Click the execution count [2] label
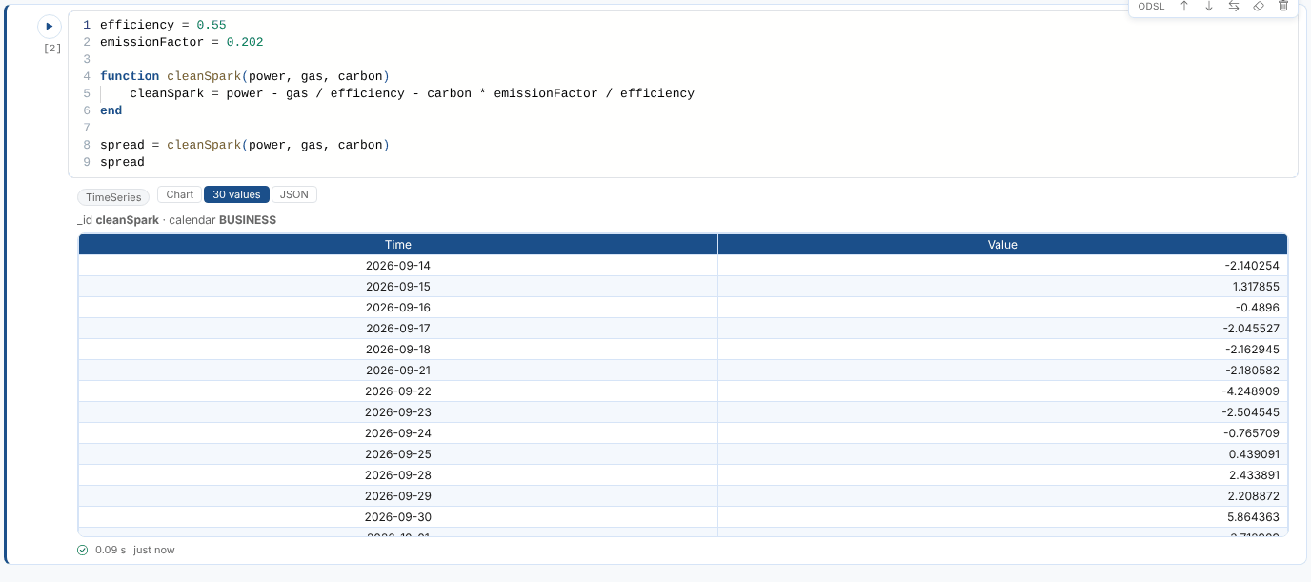1311x582 pixels. 52,48
